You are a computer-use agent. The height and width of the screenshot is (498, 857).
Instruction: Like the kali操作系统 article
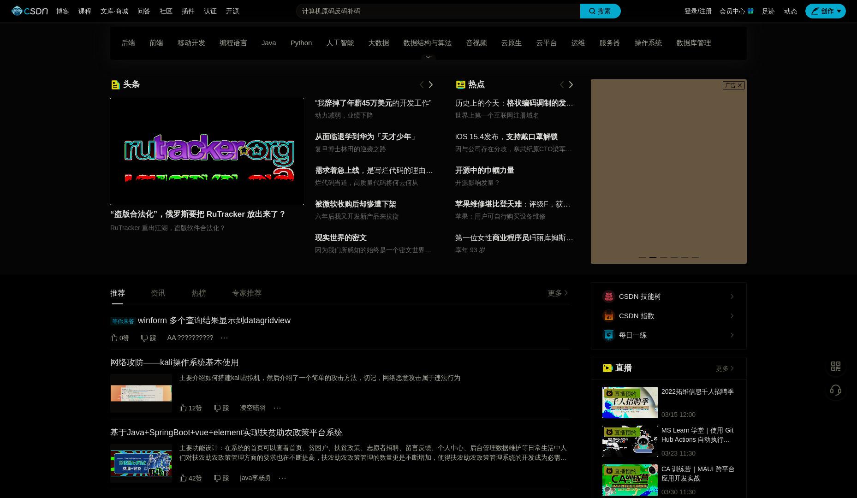(x=190, y=408)
